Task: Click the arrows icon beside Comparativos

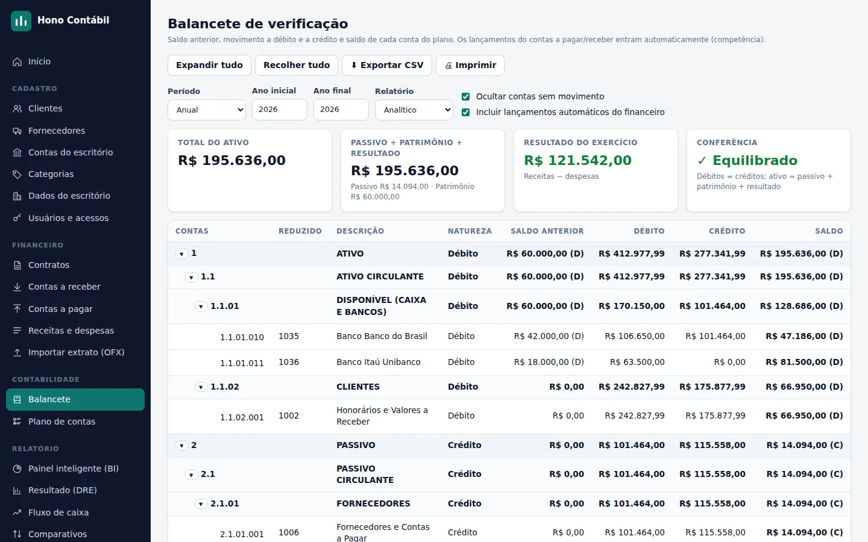Action: point(17,534)
